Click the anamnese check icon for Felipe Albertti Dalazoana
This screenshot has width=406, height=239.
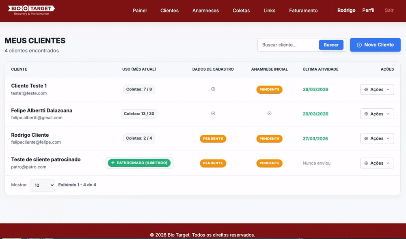point(269,114)
